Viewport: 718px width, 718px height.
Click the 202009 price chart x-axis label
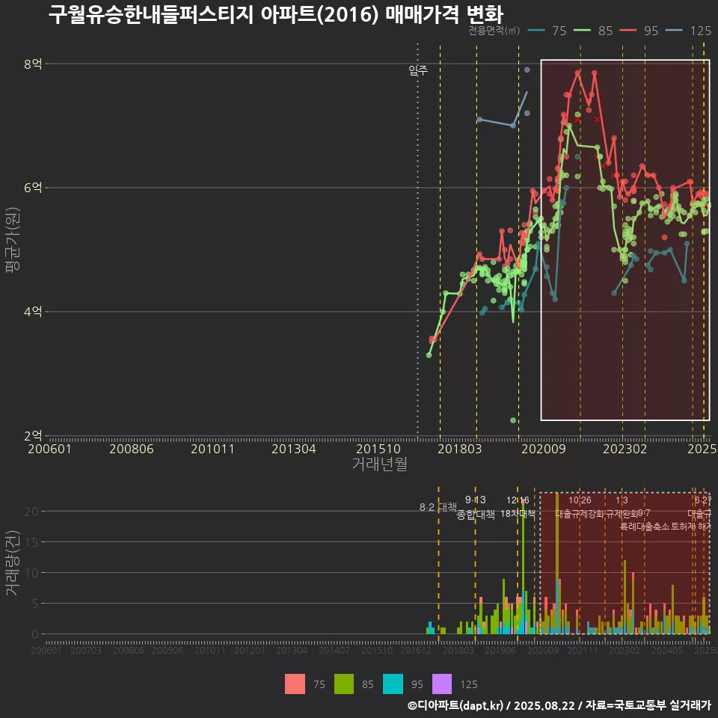tap(544, 449)
